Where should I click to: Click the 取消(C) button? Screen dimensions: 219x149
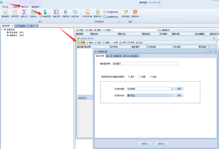pos(161,144)
